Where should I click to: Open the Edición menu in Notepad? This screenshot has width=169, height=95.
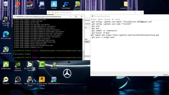(x=100, y=19)
